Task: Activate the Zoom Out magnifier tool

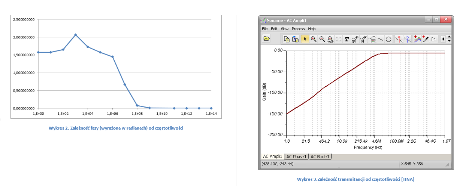Action: pos(322,38)
